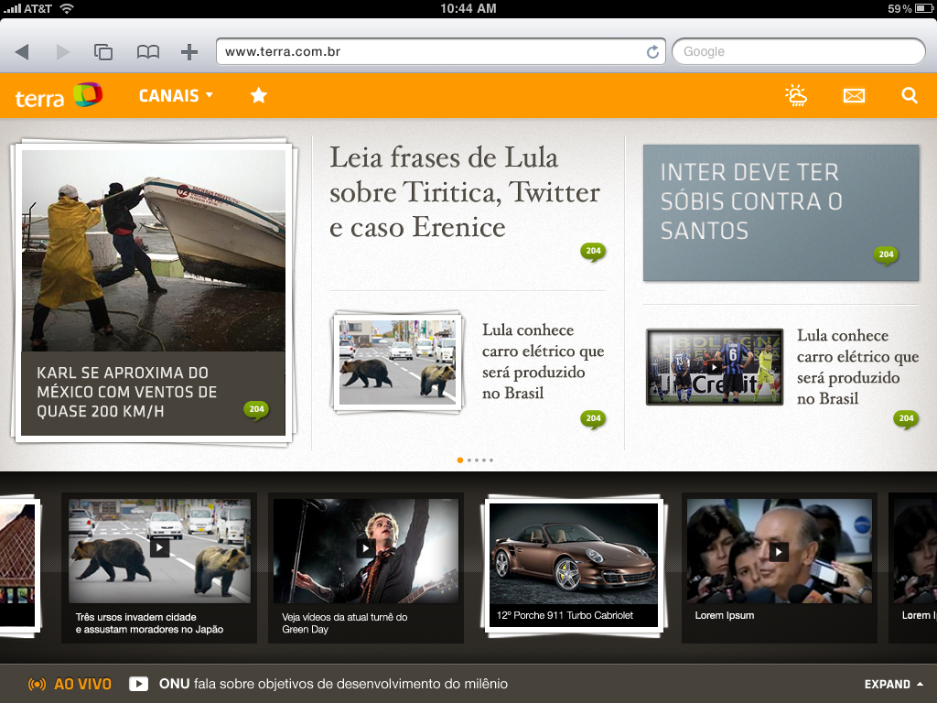Select the last carousel page dot
This screenshot has height=703, width=937.
coord(490,460)
